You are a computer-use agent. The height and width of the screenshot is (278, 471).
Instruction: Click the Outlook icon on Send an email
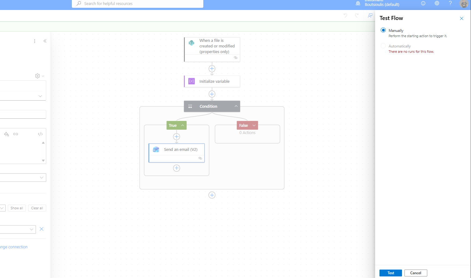tap(156, 150)
